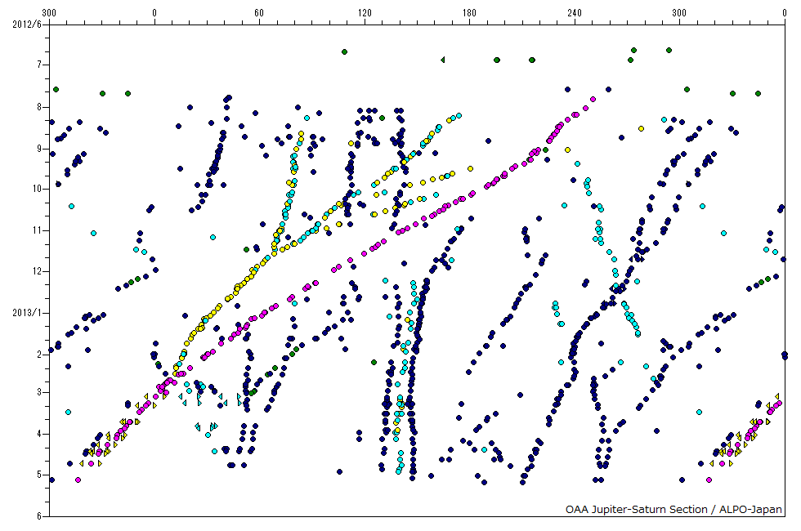801x531 pixels.
Task: Click the "OAA Jupiter-Saturn Section / ALPO-Japan" credit text
Action: coord(673,509)
